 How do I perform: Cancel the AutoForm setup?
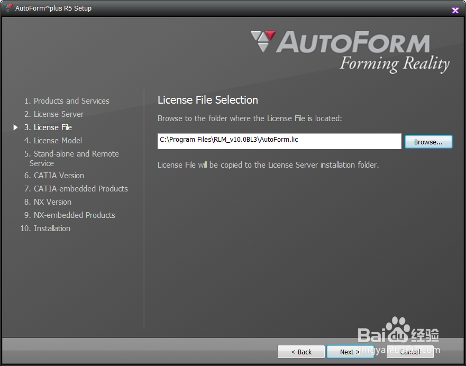tap(410, 352)
